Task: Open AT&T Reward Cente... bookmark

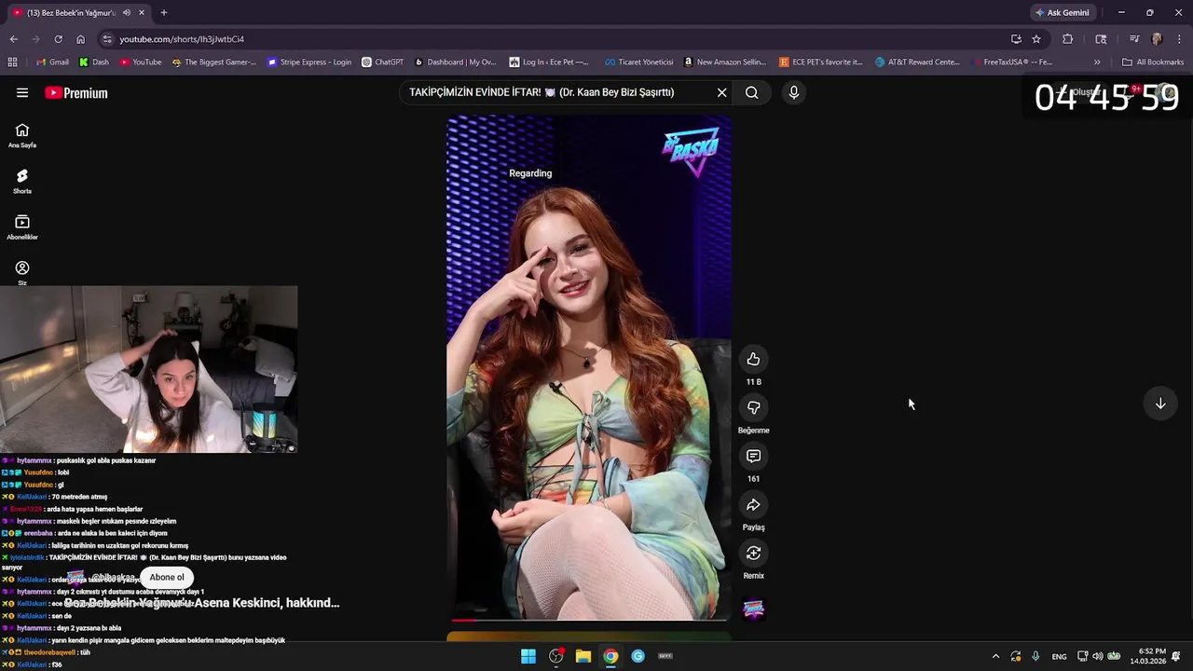Action: (x=918, y=62)
